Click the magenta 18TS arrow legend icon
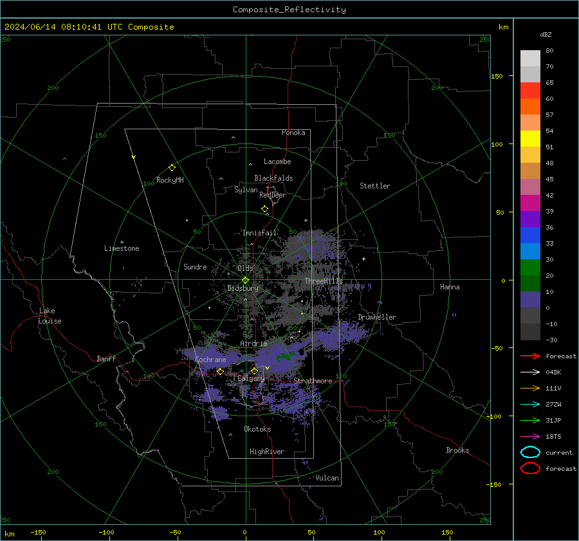Image resolution: width=579 pixels, height=541 pixels. [x=530, y=437]
